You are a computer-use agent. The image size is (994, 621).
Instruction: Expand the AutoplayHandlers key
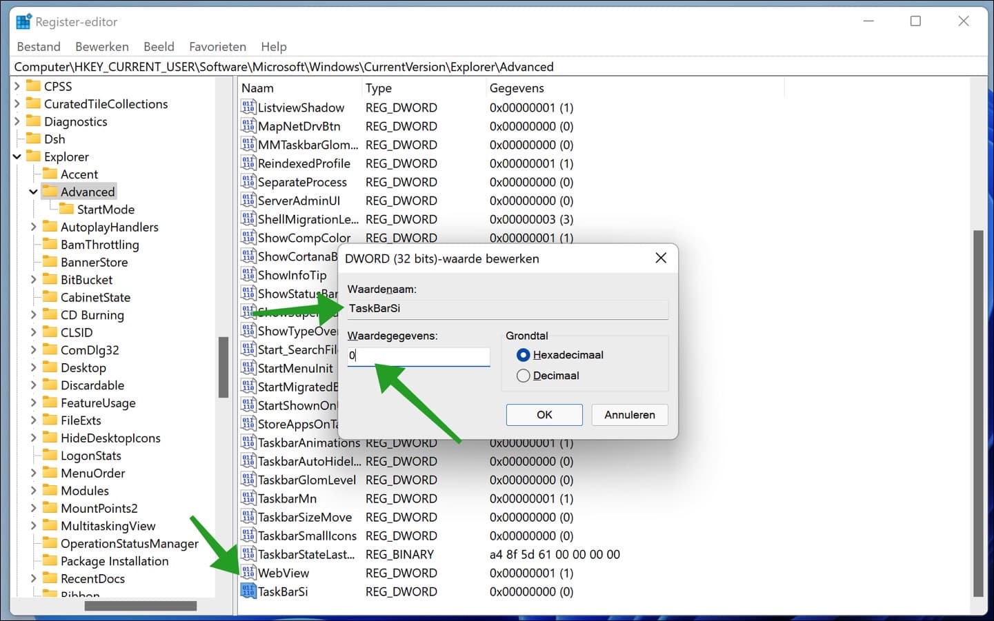tap(33, 227)
